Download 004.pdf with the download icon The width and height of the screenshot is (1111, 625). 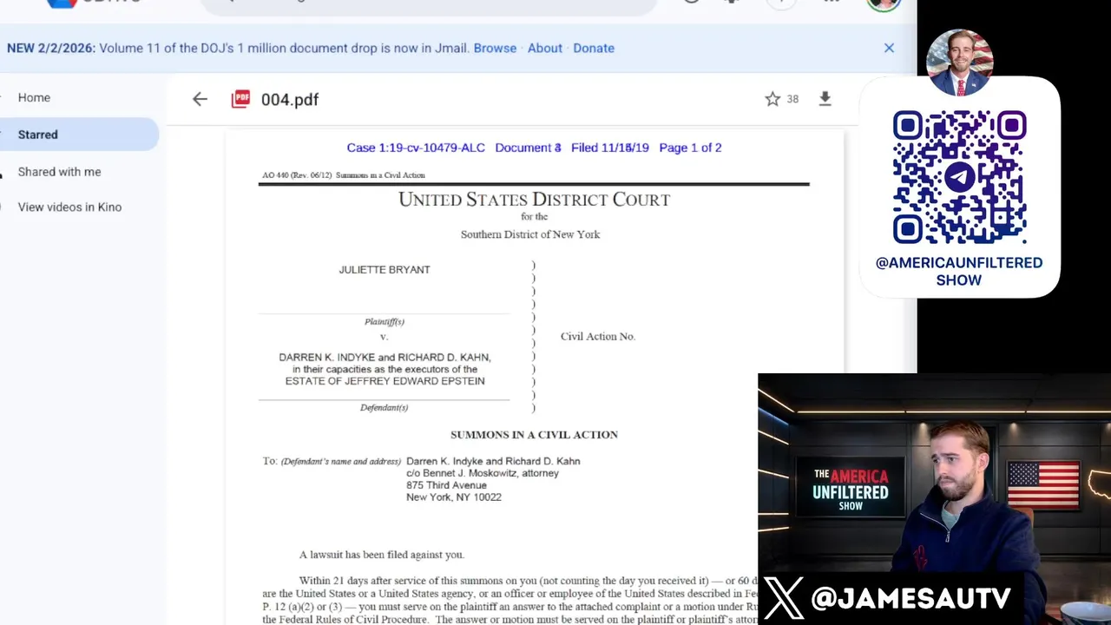tap(825, 99)
